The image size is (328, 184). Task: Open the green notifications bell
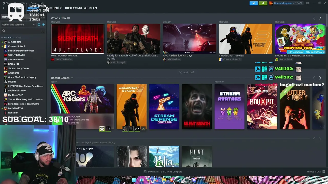(x=263, y=3)
